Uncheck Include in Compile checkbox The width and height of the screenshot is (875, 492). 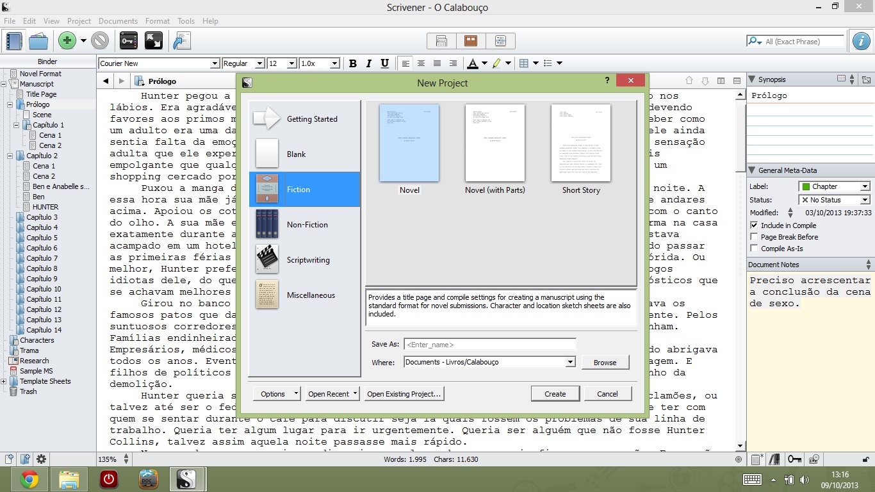(x=754, y=225)
